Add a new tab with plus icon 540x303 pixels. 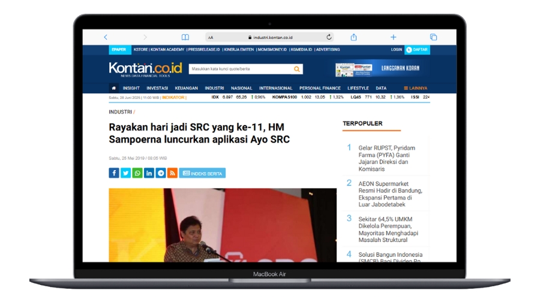(x=393, y=37)
